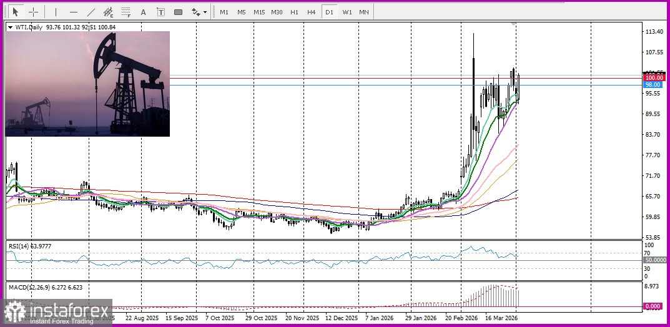Image resolution: width=670 pixels, height=327 pixels.
Task: Draw a vertical line
Action: 56,12
